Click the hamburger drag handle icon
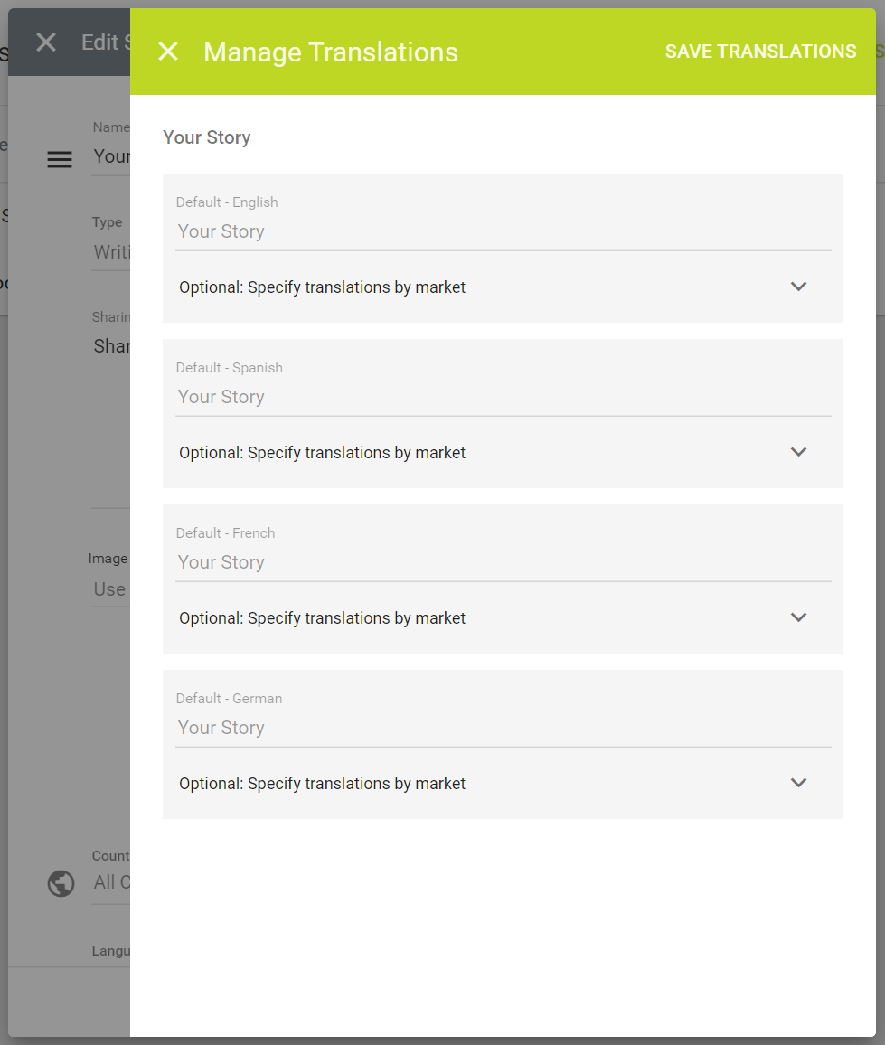This screenshot has height=1045, width=885. tap(60, 160)
